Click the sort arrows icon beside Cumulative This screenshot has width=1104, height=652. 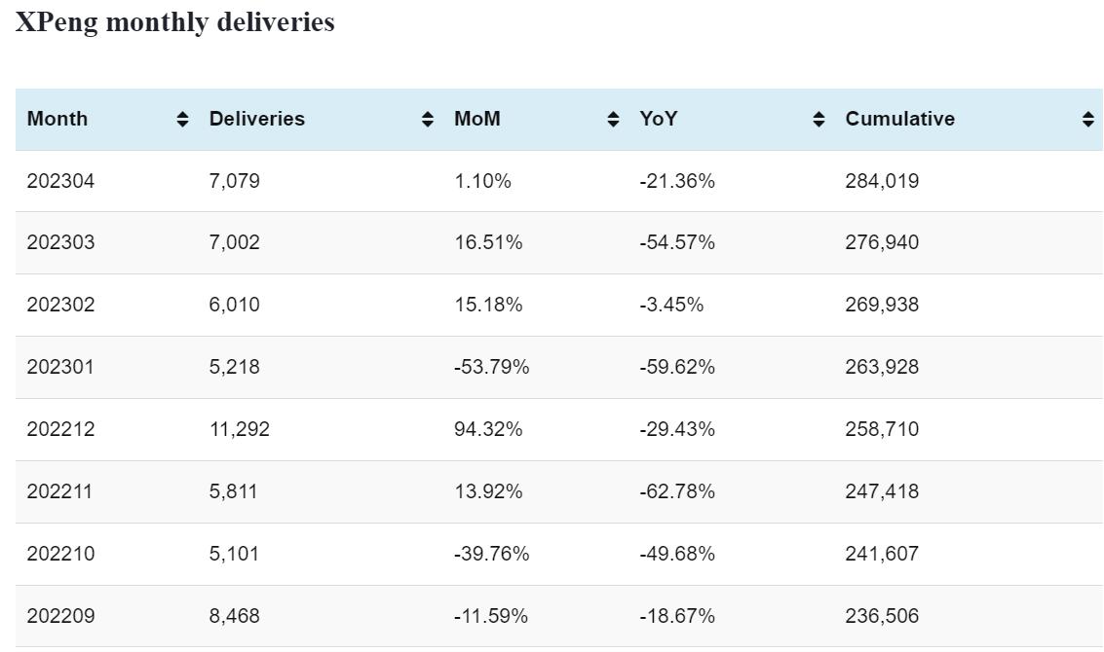(1087, 120)
